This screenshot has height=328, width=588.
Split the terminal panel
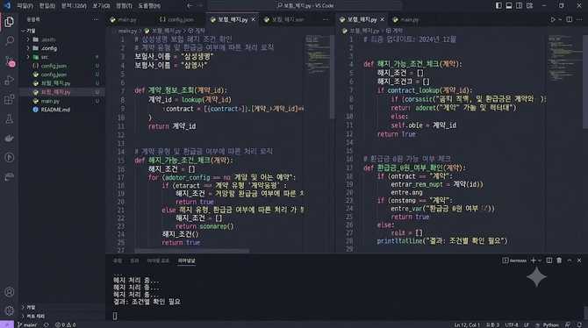click(x=549, y=260)
